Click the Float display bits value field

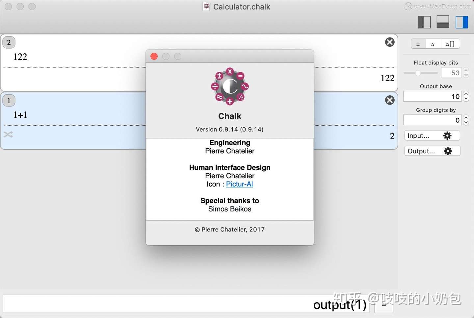tap(451, 73)
